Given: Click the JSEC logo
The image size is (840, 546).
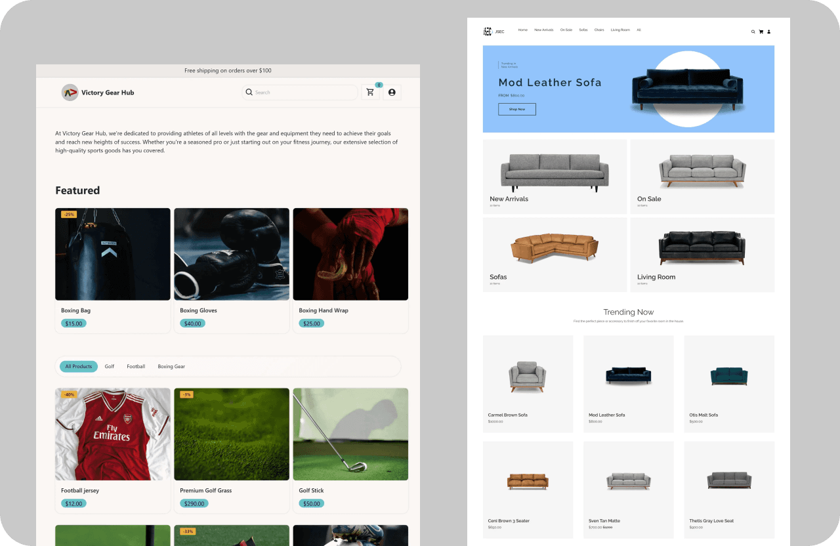Looking at the screenshot, I should coord(488,31).
